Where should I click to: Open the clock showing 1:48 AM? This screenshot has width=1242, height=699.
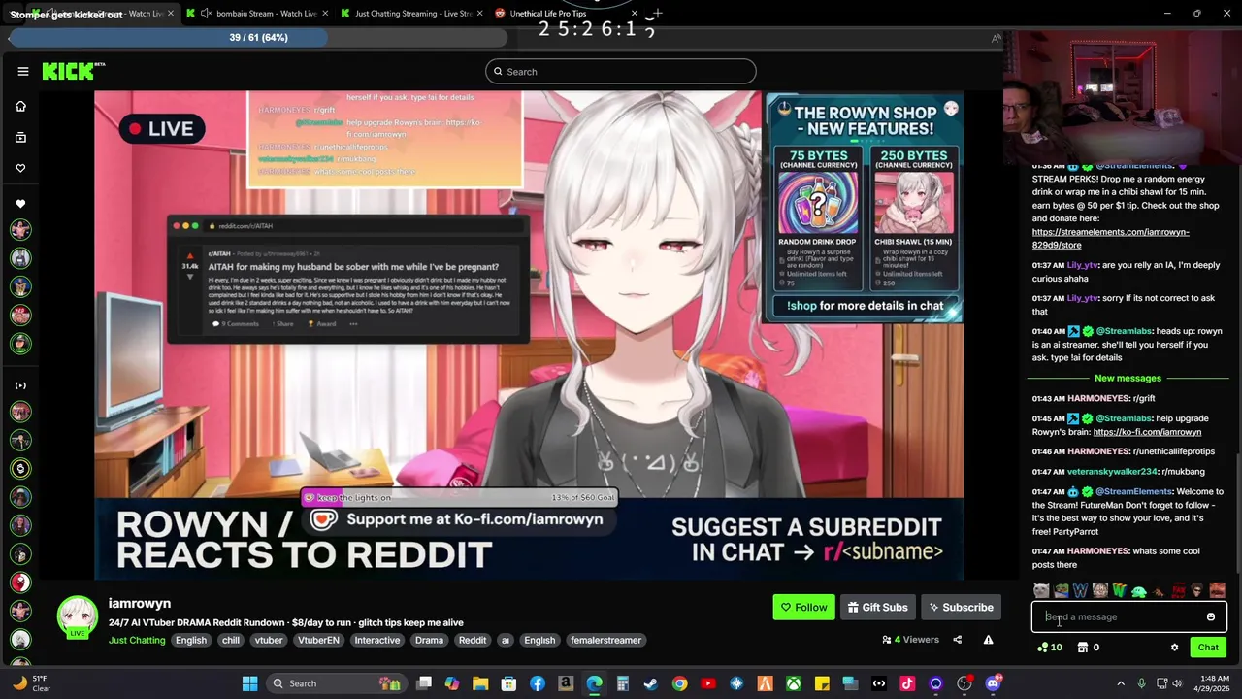coord(1213,683)
